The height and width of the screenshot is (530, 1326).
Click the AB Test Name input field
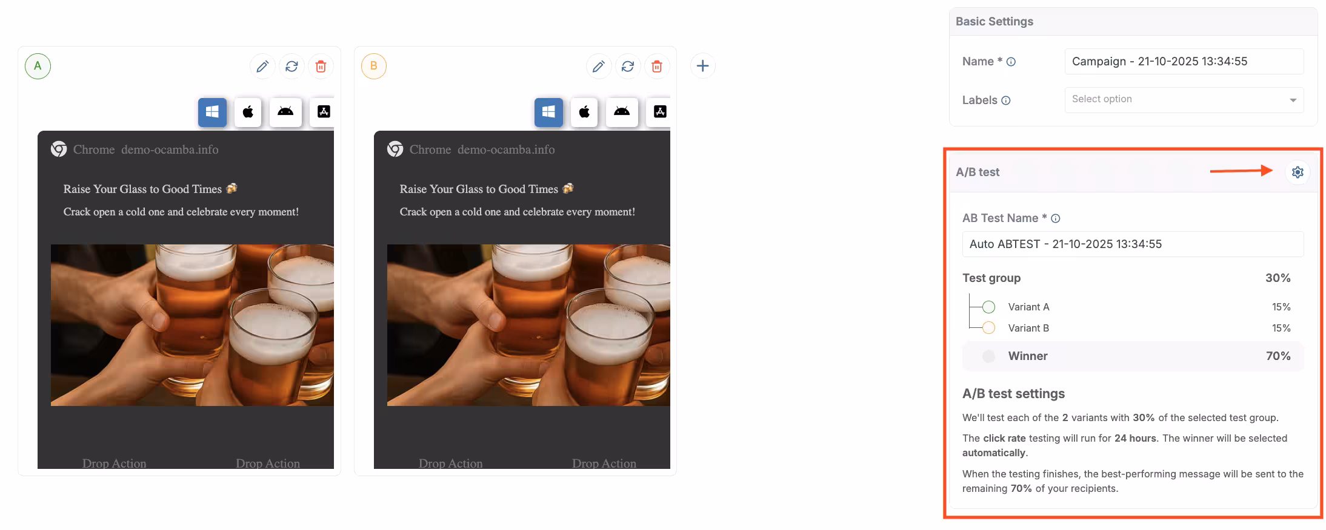[1132, 244]
